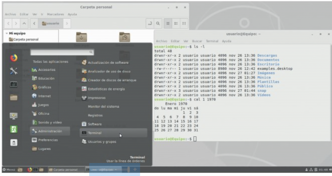332x176 pixels.
Task: Open Archivo menu in file manager
Action: tap(10, 14)
